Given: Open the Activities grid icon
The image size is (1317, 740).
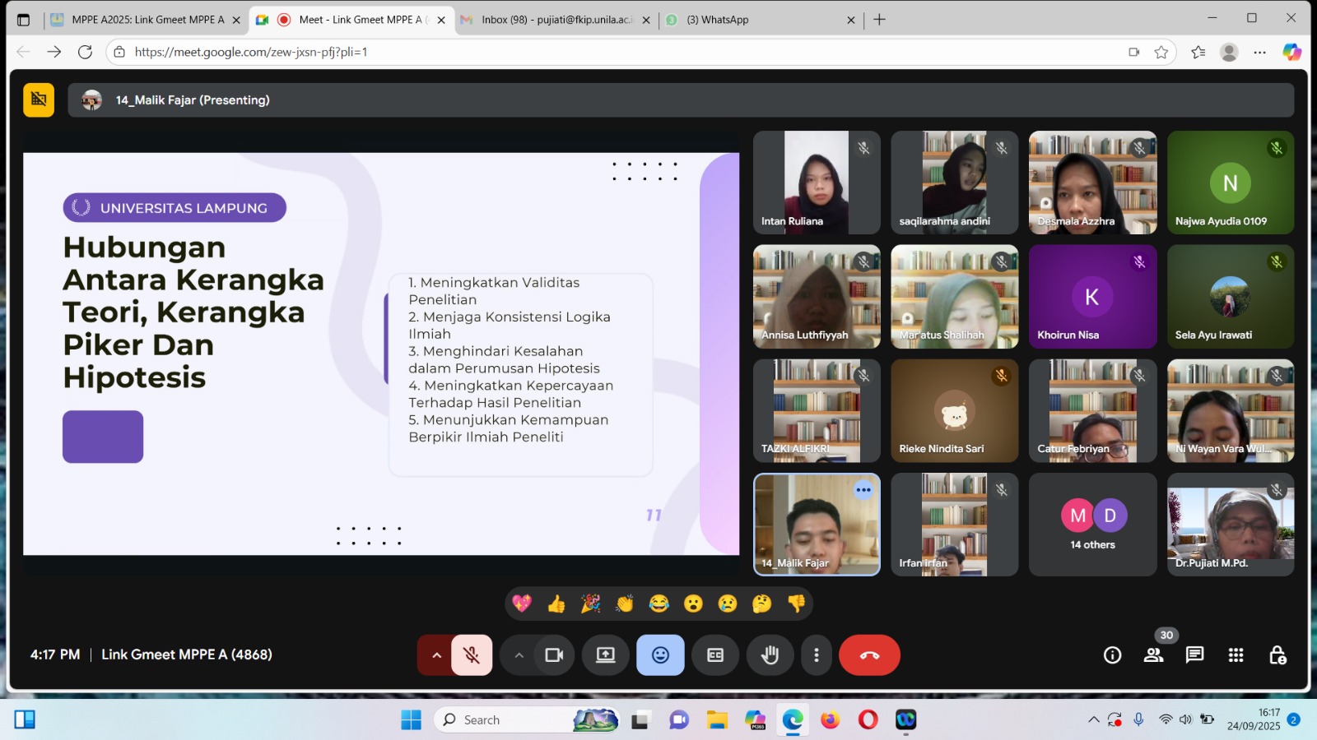Looking at the screenshot, I should [x=1236, y=655].
